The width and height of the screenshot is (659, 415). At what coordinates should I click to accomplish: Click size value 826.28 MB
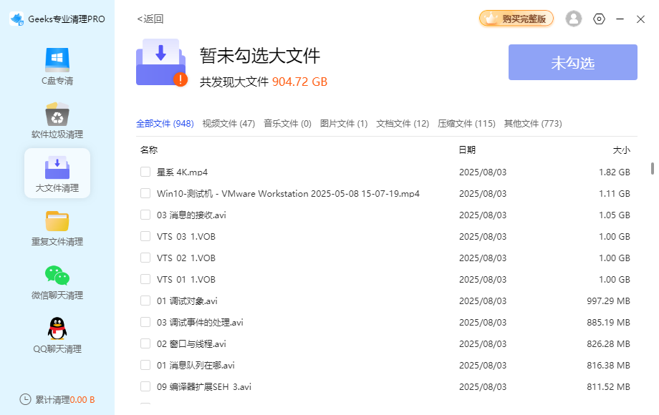coord(609,343)
